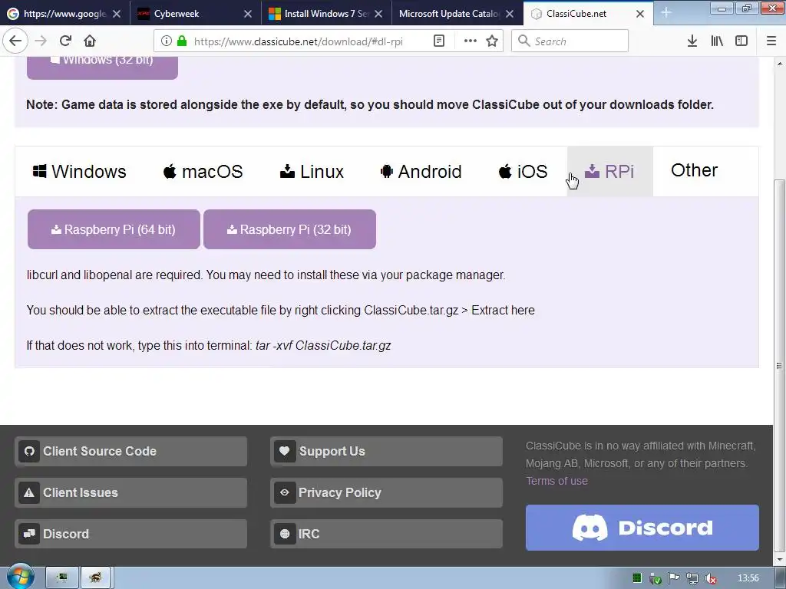
Task: Click the muted volume tray icon
Action: pos(710,578)
